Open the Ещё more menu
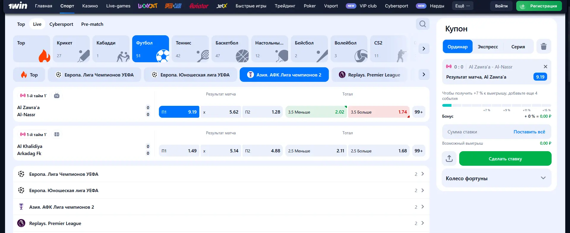 (462, 6)
